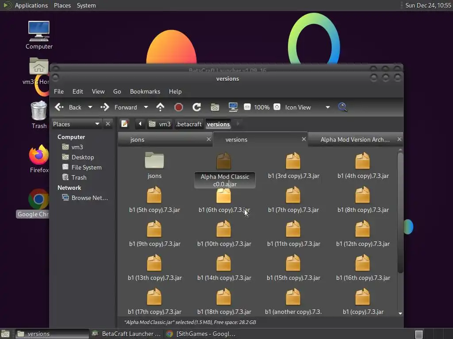Screen dimensions: 453x339
Task: Click the zoom in plus icon
Action: [277, 107]
